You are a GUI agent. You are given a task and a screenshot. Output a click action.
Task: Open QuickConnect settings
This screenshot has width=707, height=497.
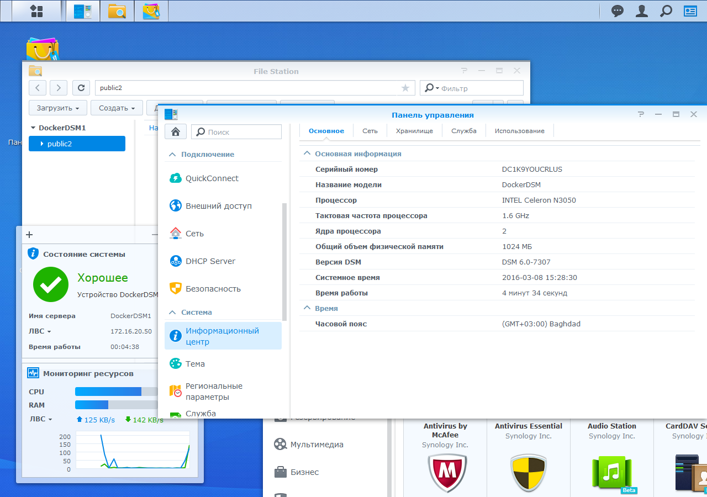coord(212,178)
